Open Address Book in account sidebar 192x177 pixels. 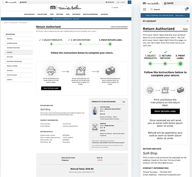point(18,43)
